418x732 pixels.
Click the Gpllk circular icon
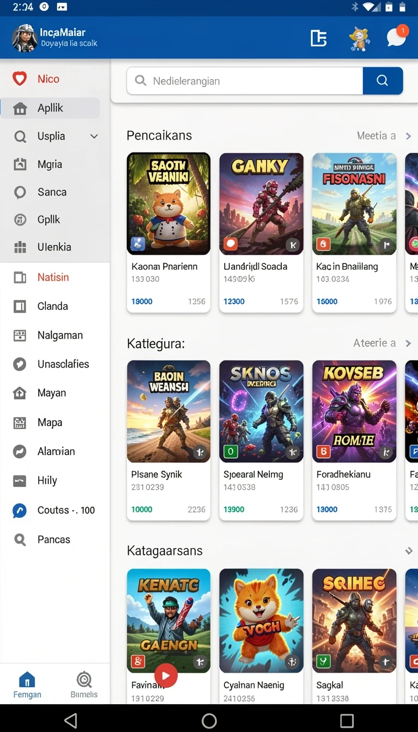(20, 219)
